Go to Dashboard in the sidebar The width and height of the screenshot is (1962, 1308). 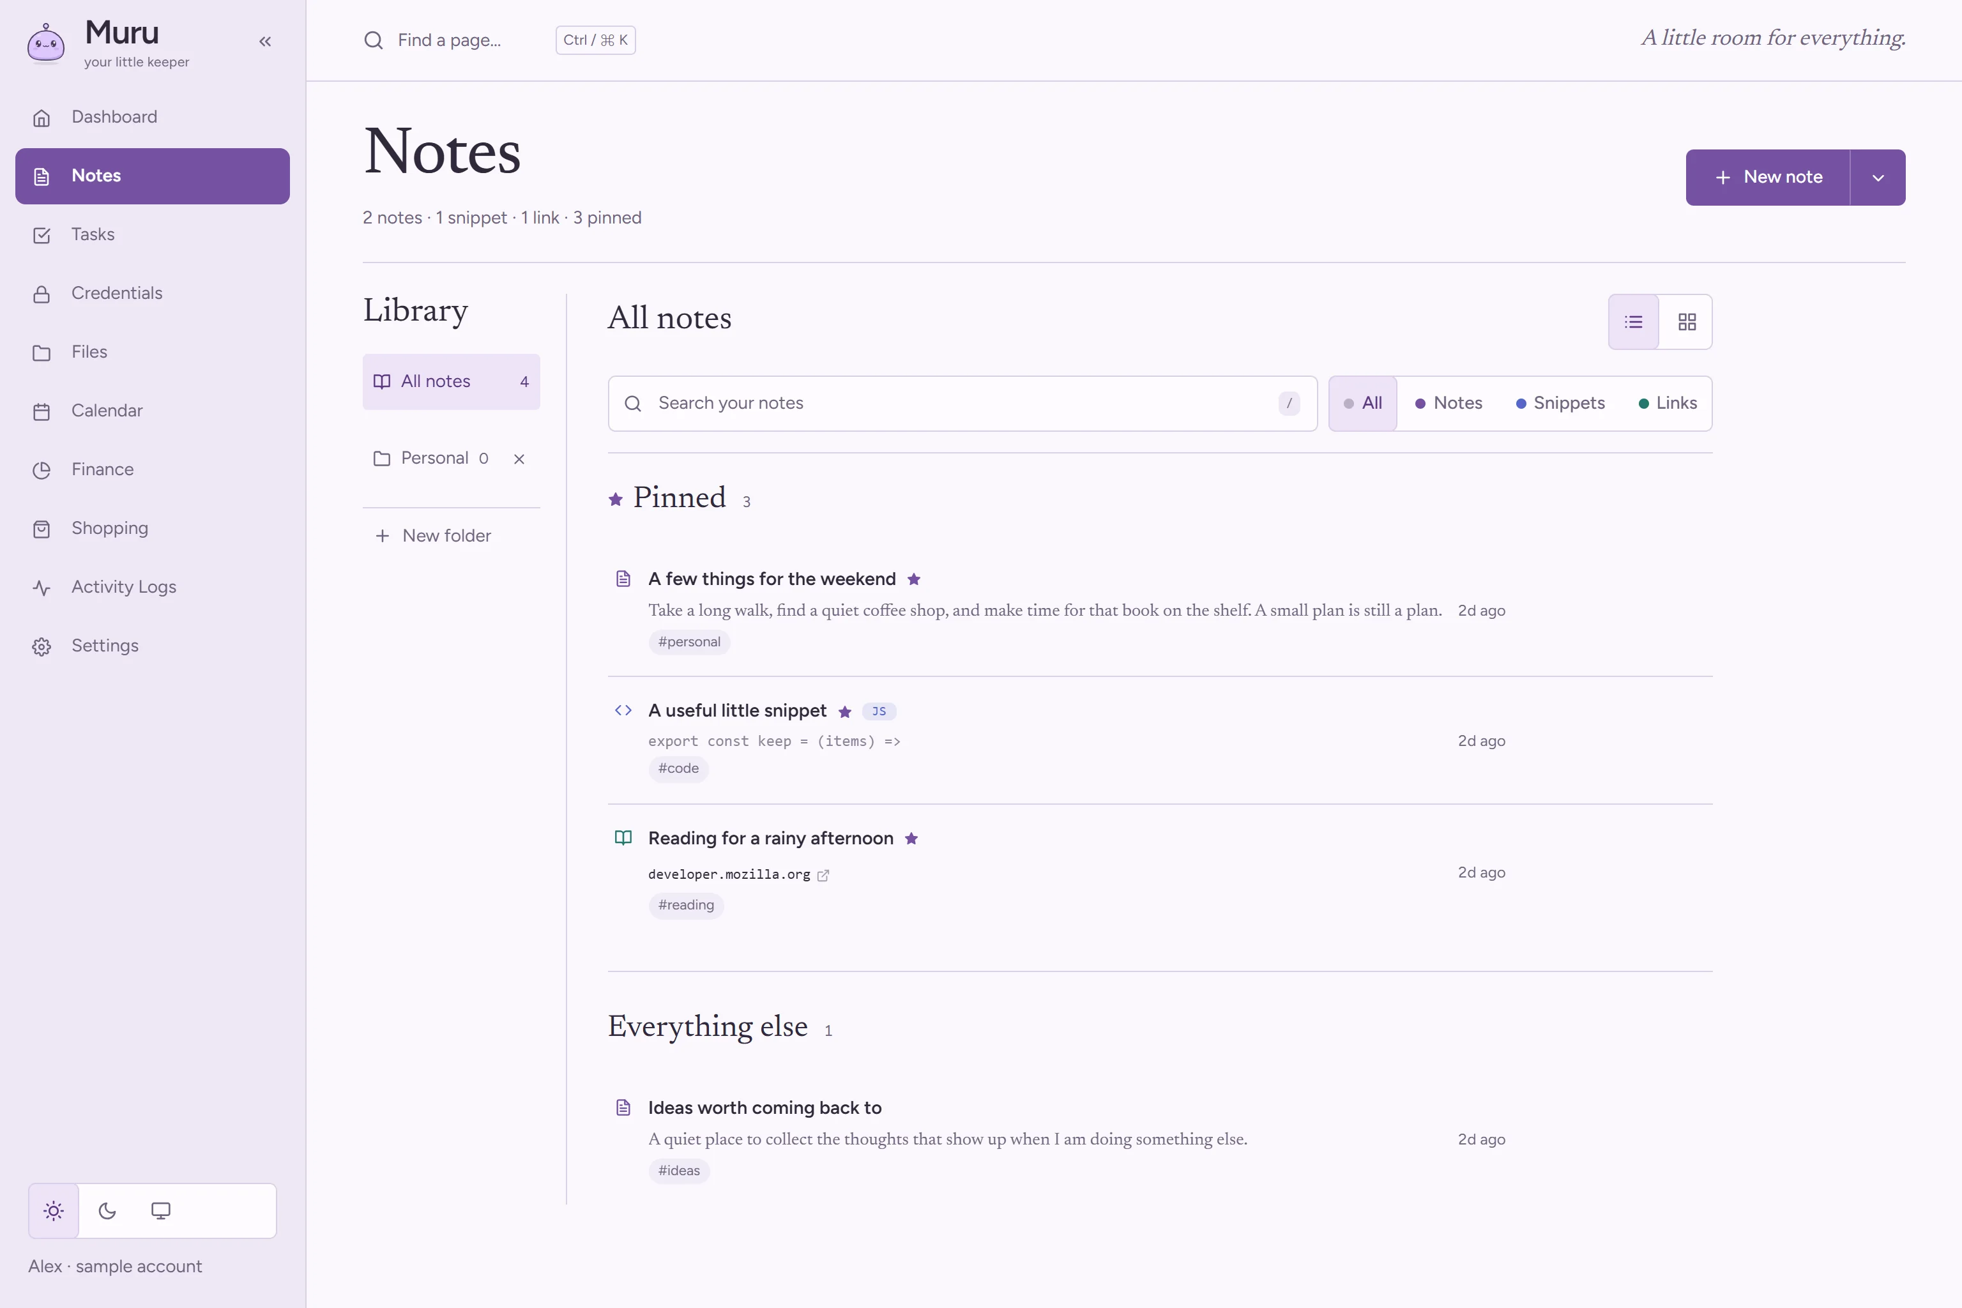[153, 118]
